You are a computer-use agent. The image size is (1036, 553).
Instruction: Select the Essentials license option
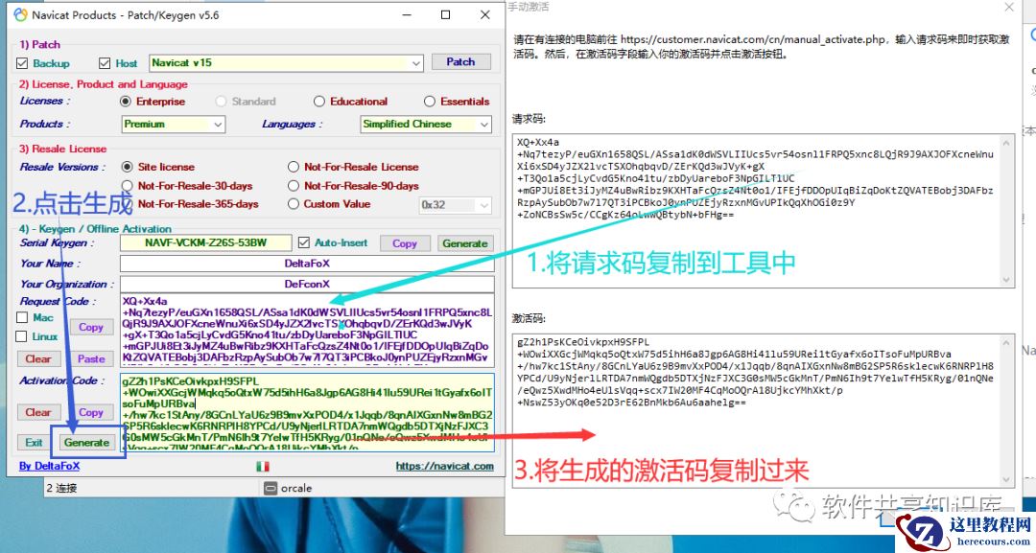(x=430, y=102)
